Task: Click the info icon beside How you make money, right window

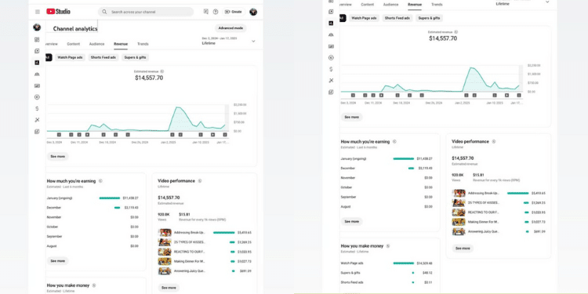Action: (388, 246)
